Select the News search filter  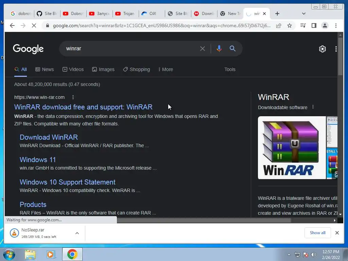point(45,69)
